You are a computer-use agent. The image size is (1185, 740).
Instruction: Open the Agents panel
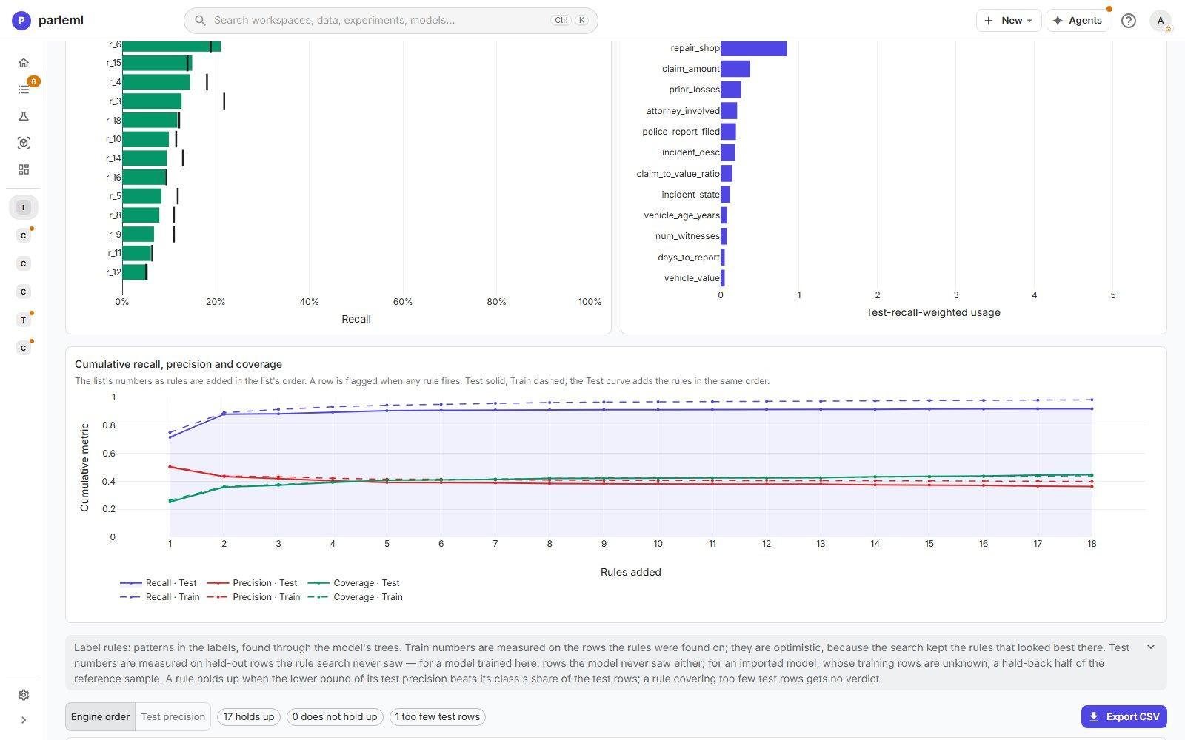tap(1078, 21)
